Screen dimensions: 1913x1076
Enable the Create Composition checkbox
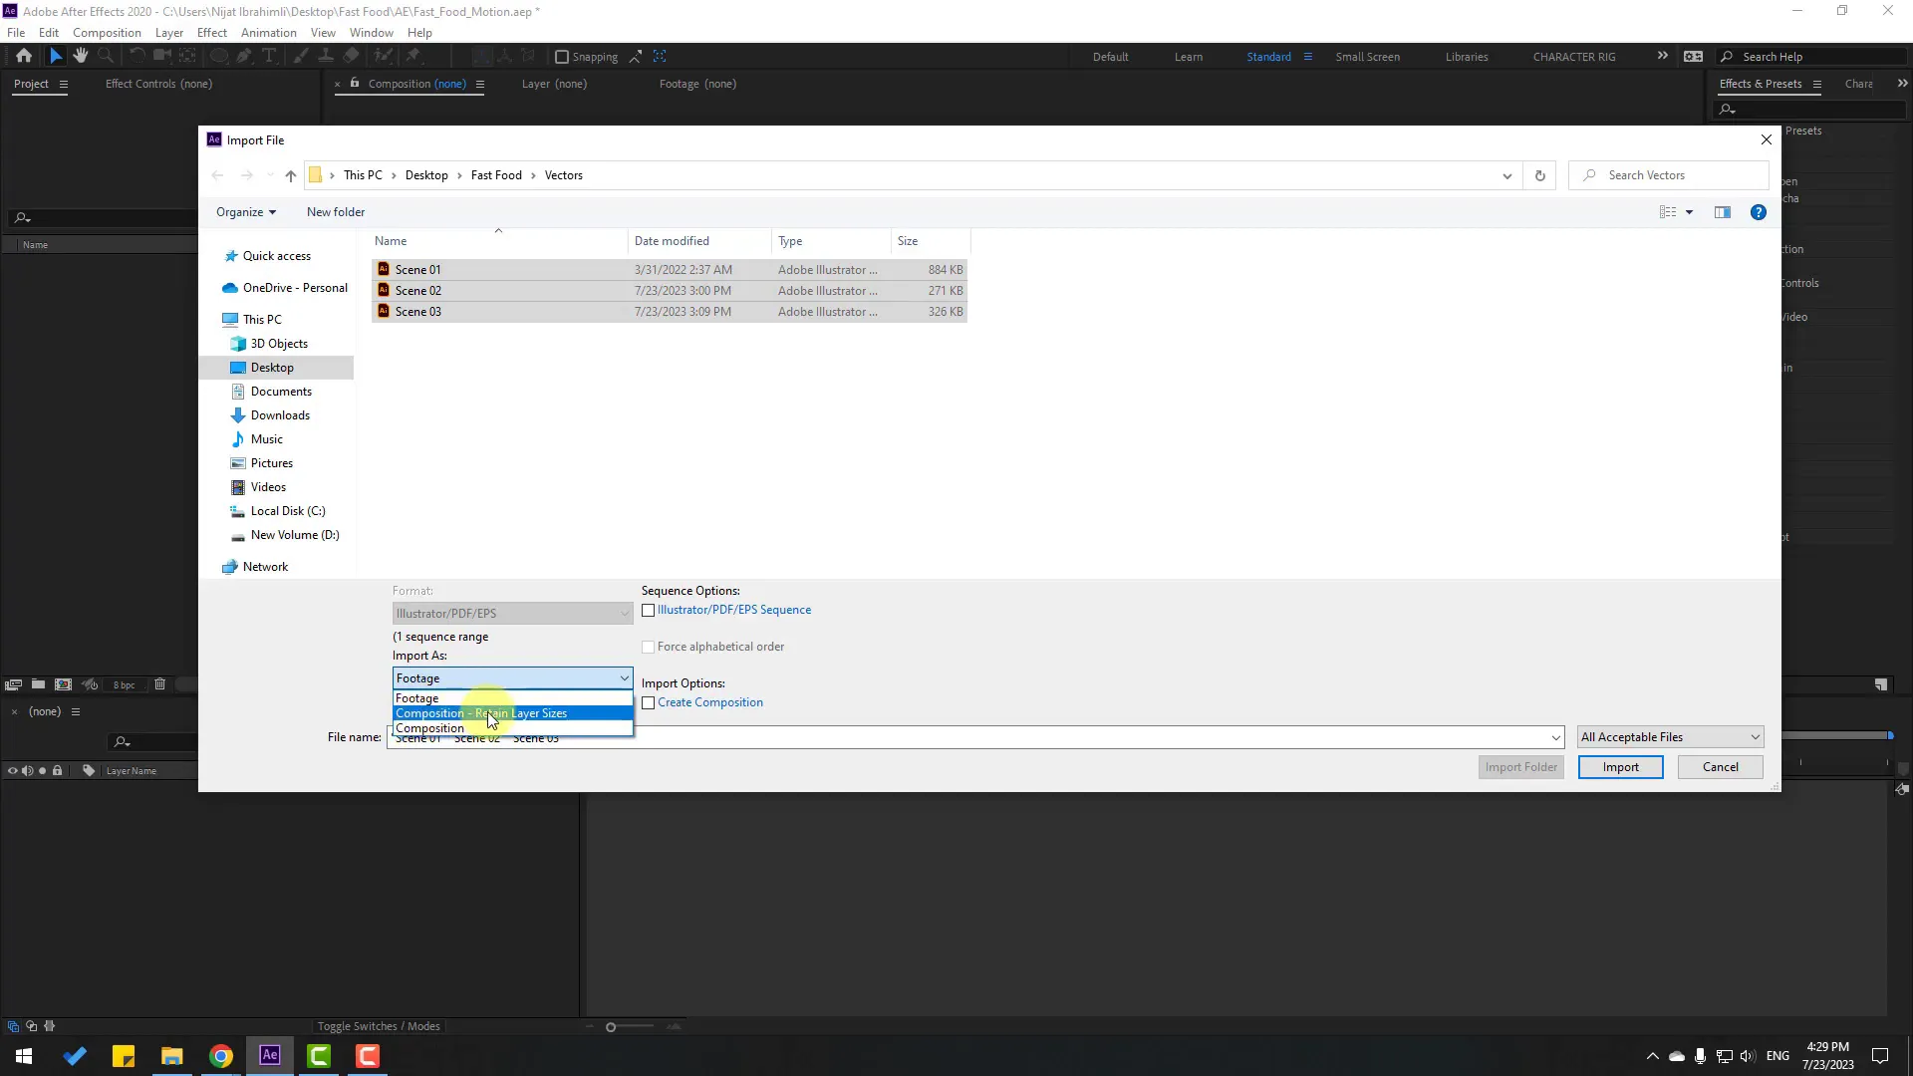[650, 702]
